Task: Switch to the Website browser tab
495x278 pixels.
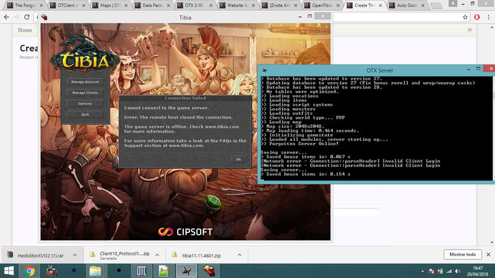Action: [237, 6]
